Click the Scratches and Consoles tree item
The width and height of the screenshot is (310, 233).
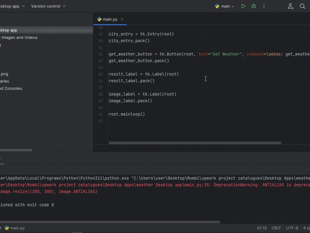pyautogui.click(x=11, y=89)
